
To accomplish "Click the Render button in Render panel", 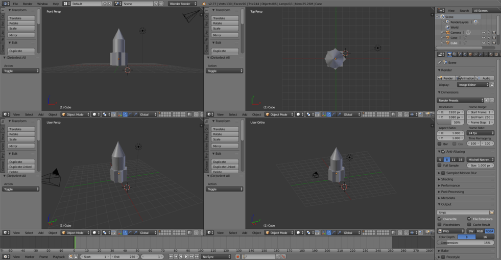I will tap(446, 78).
